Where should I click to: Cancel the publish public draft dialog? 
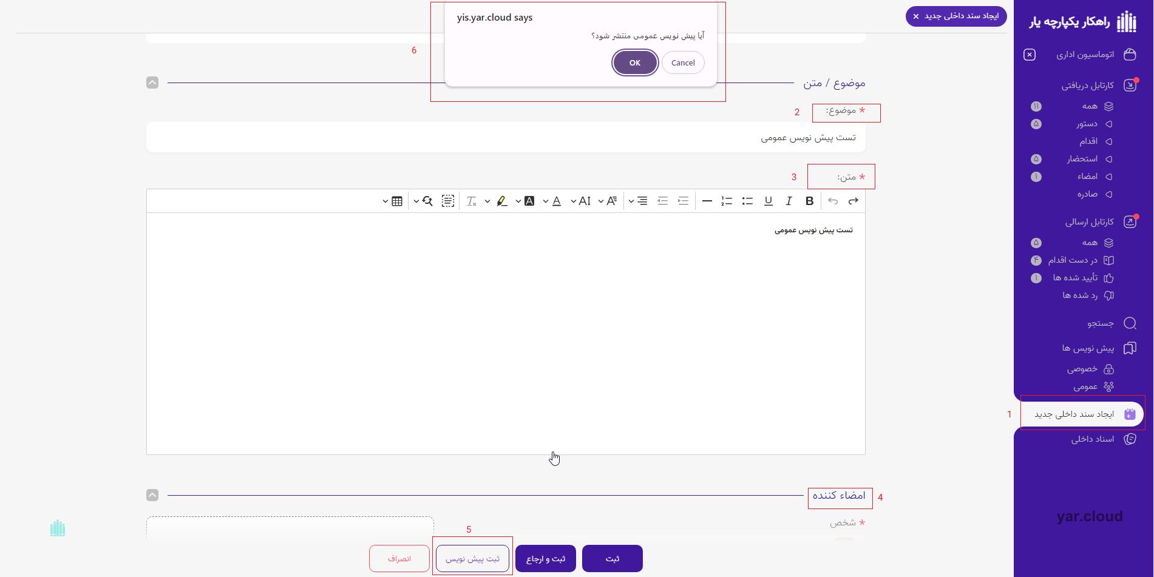pos(683,62)
